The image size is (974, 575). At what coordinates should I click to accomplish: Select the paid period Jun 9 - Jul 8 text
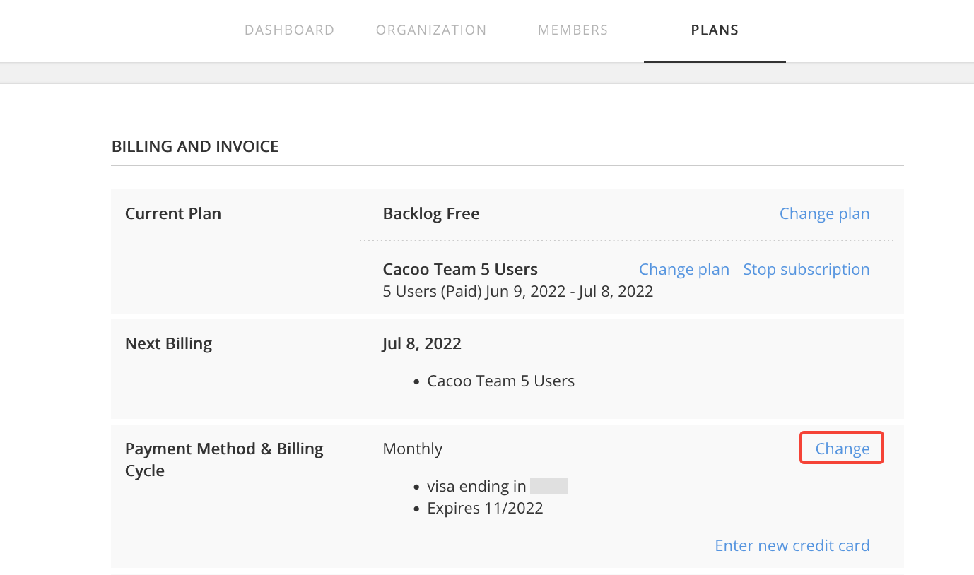pos(518,291)
